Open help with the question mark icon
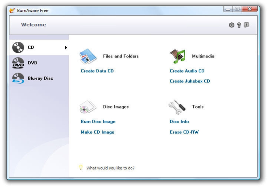The height and width of the screenshot is (187, 268). point(239,25)
